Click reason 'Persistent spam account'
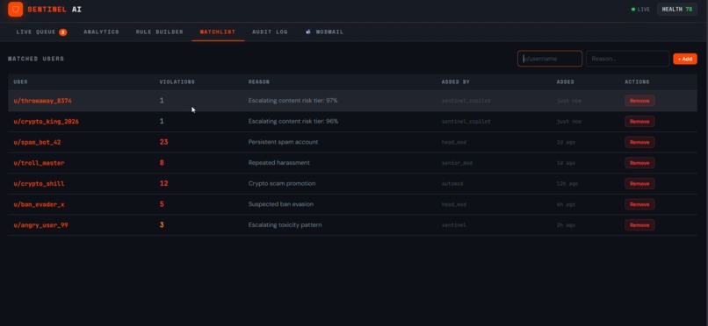708x326 pixels. [283, 142]
